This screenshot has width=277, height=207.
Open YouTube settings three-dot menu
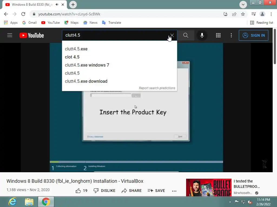point(231,35)
